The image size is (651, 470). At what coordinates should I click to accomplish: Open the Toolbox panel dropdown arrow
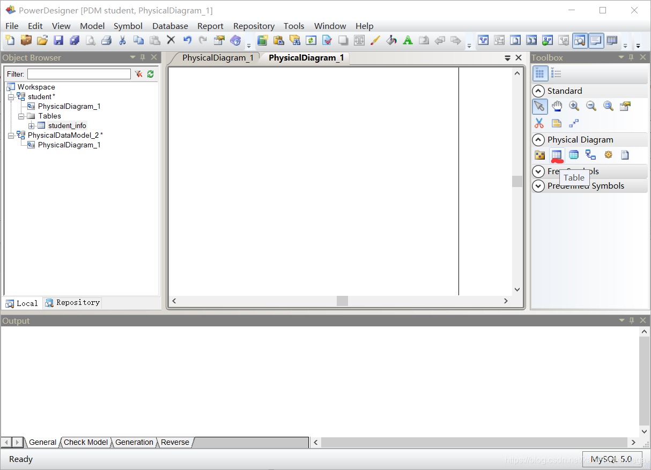[622, 57]
